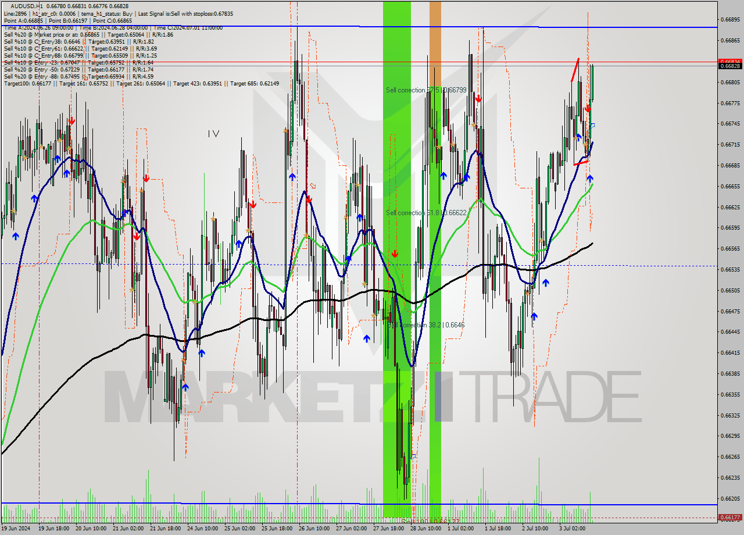744x535 pixels.
Task: Click price axis value 0.66265
Action: [730, 457]
